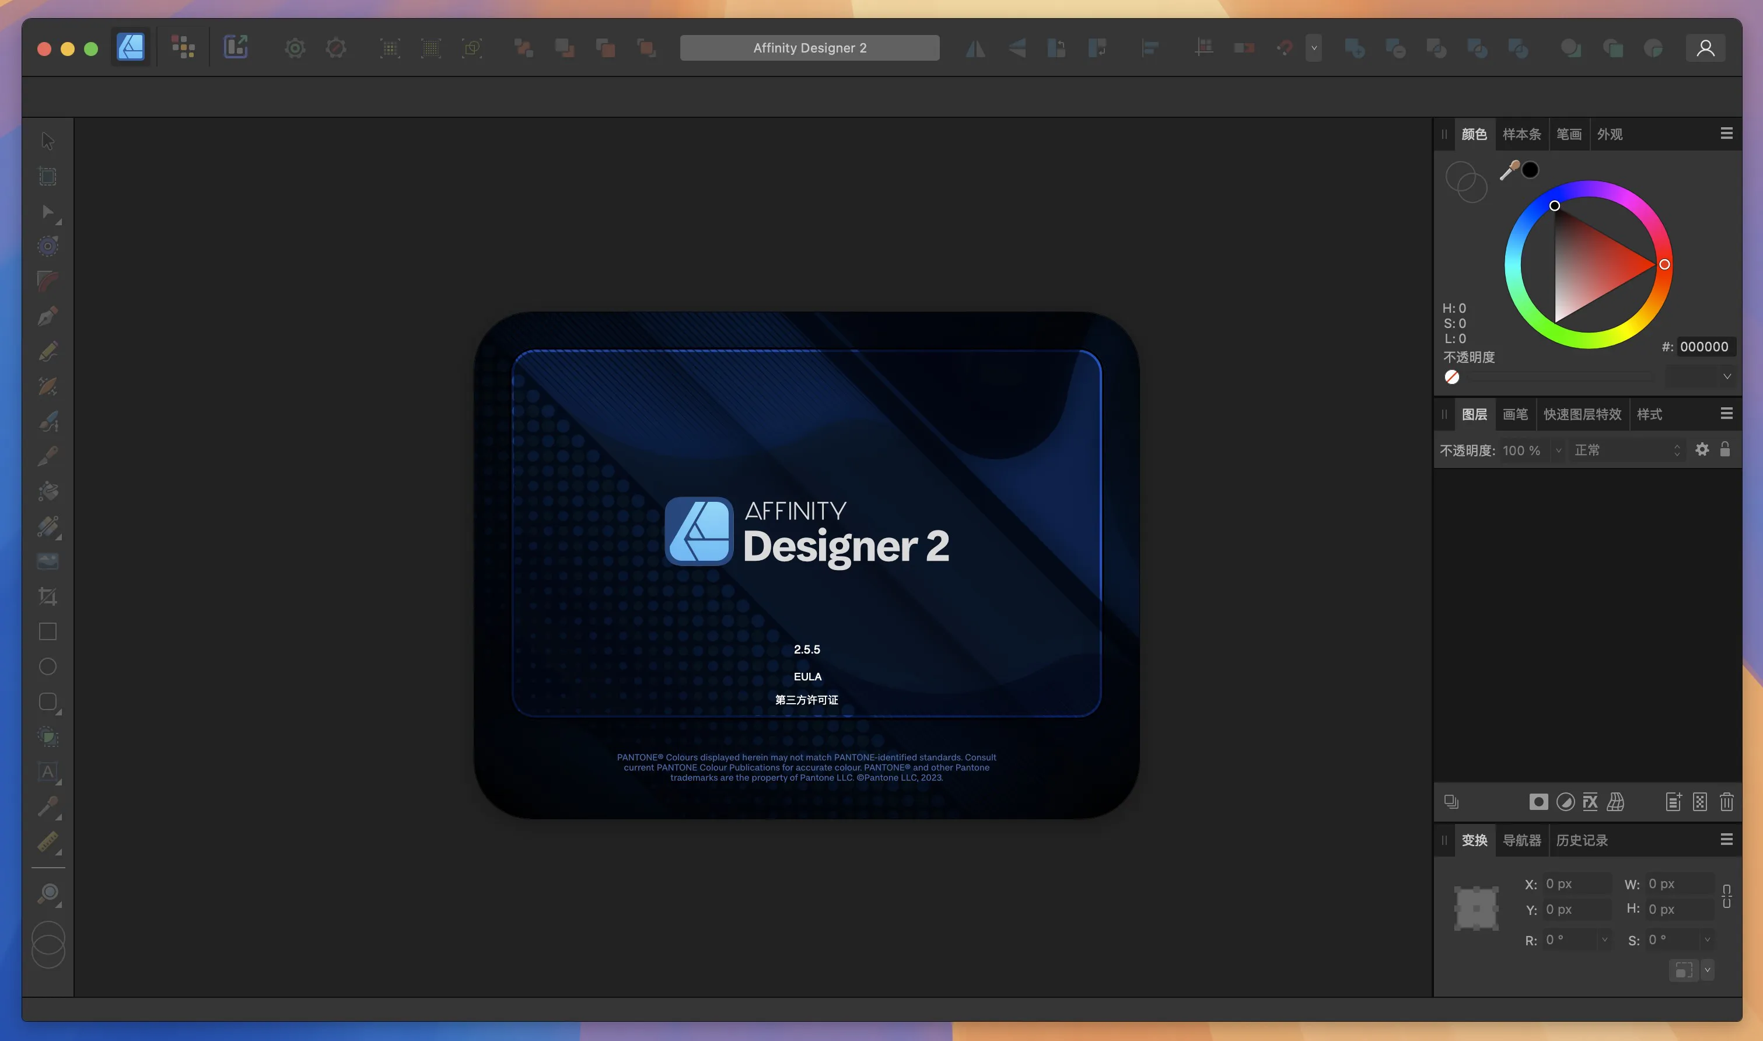The width and height of the screenshot is (1763, 1041).
Task: Click the Subtract boolean operation icon
Action: (1395, 48)
